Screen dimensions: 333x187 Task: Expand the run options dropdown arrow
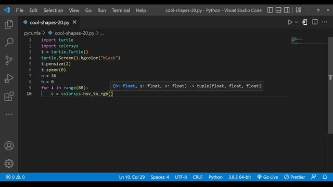coord(296,22)
